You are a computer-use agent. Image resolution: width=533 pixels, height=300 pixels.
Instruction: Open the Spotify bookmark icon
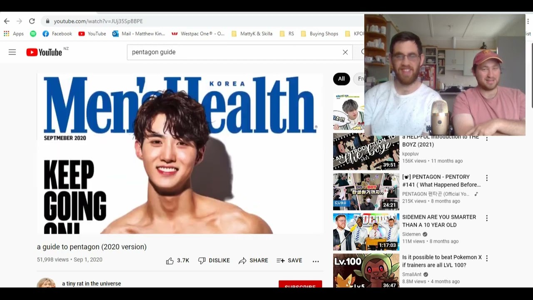[33, 34]
